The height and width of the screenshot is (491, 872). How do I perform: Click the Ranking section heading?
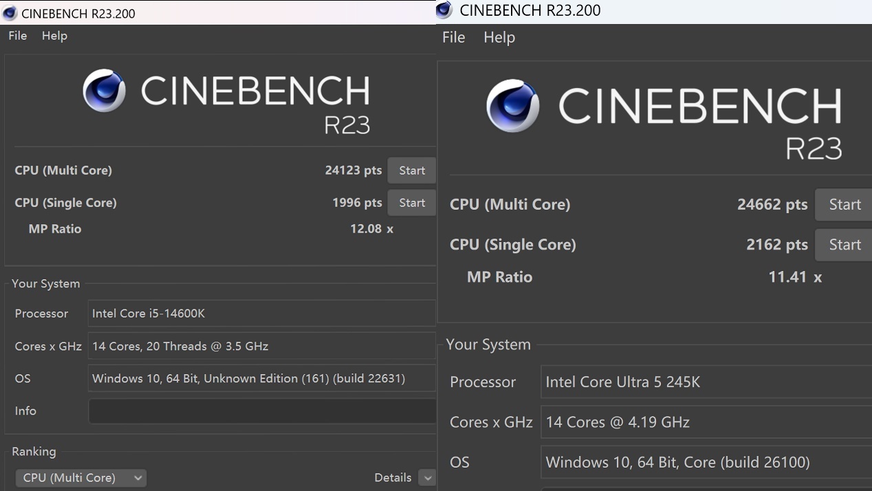point(34,452)
